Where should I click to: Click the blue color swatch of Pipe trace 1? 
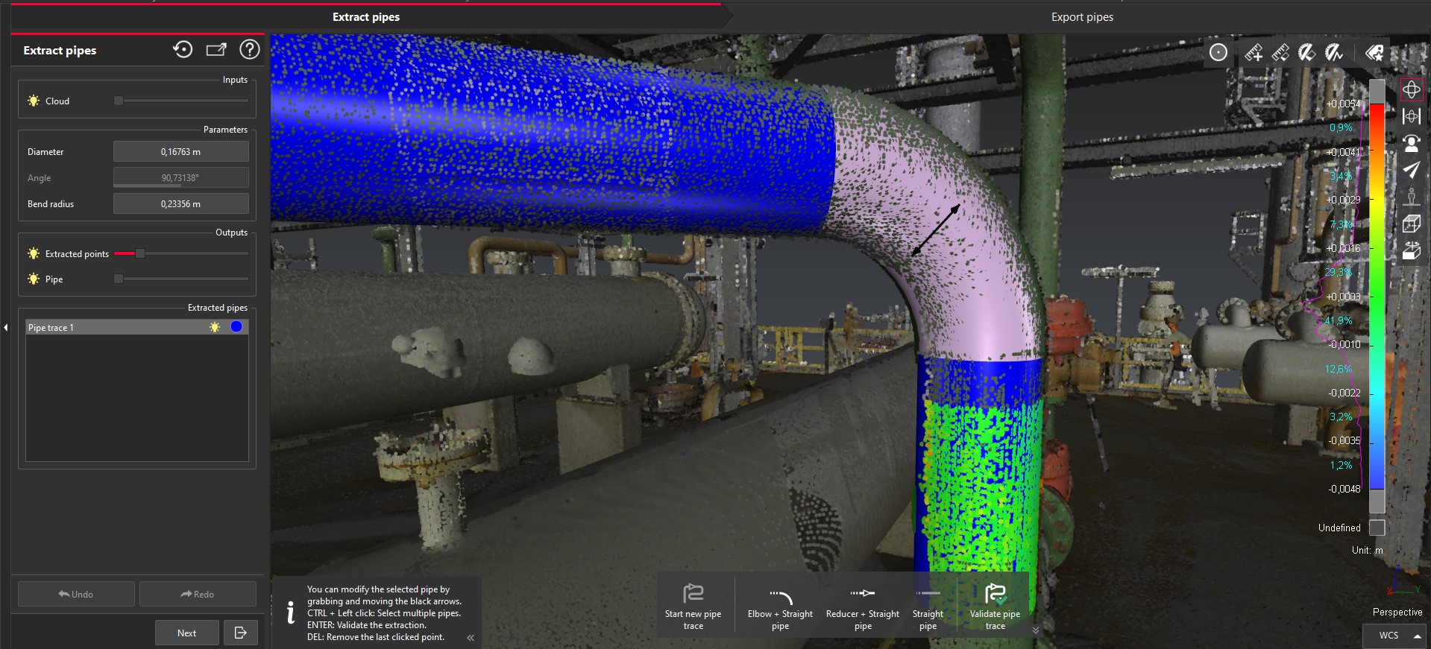click(x=236, y=327)
